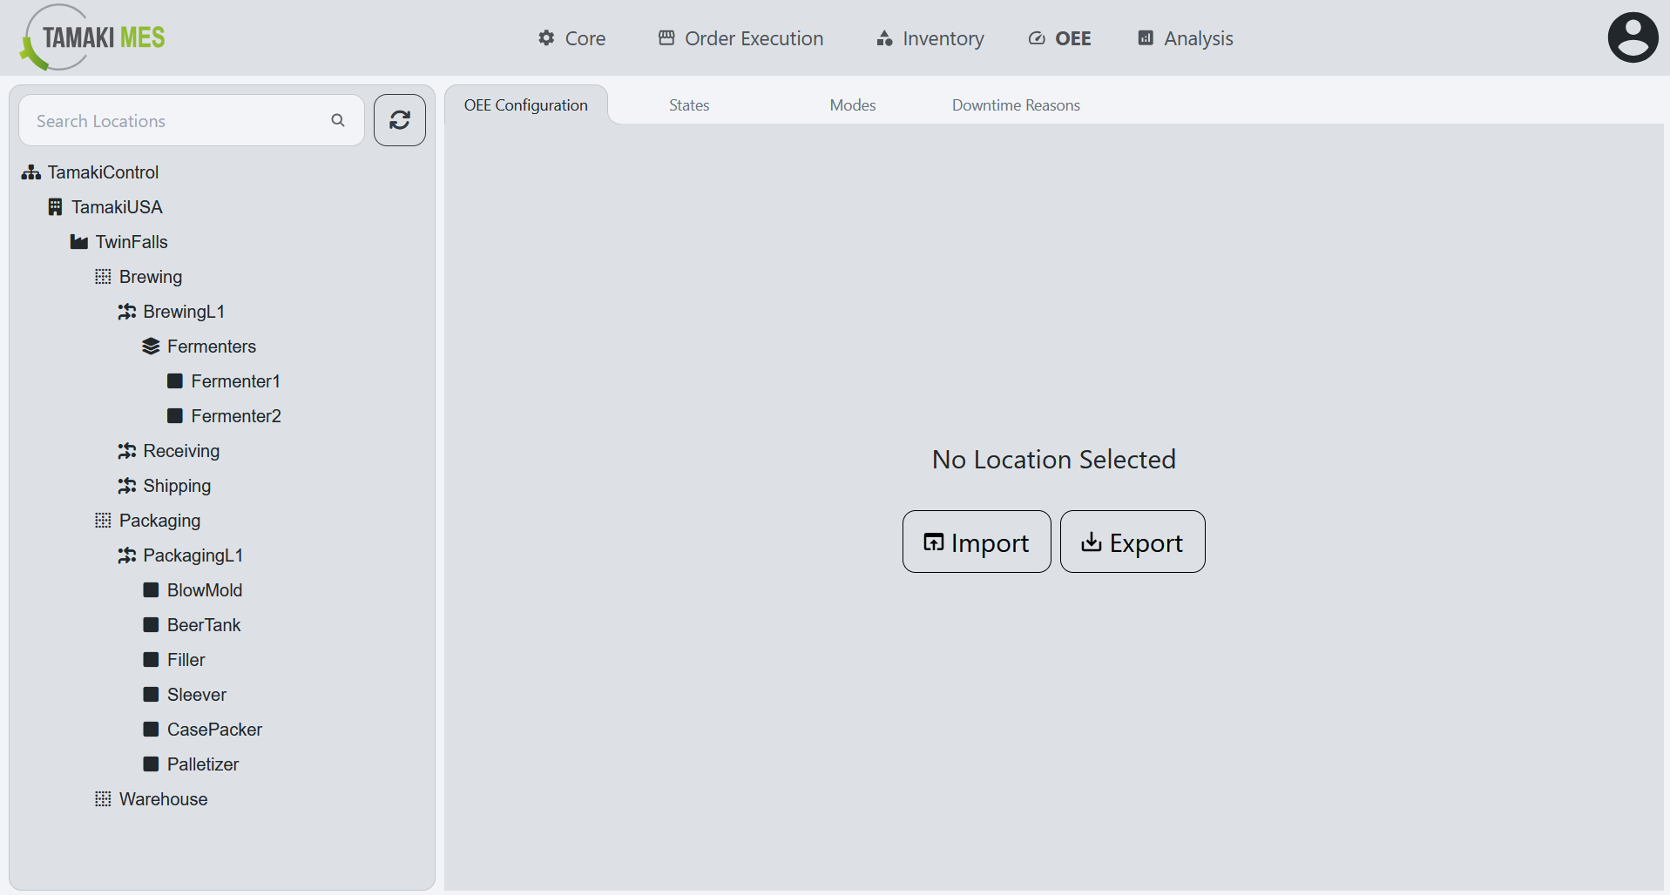This screenshot has width=1670, height=895.
Task: Click the magnifier icon in Search Locations
Action: (338, 119)
